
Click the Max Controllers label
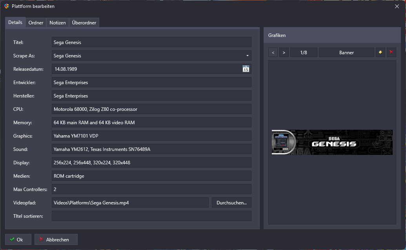pyautogui.click(x=30, y=189)
